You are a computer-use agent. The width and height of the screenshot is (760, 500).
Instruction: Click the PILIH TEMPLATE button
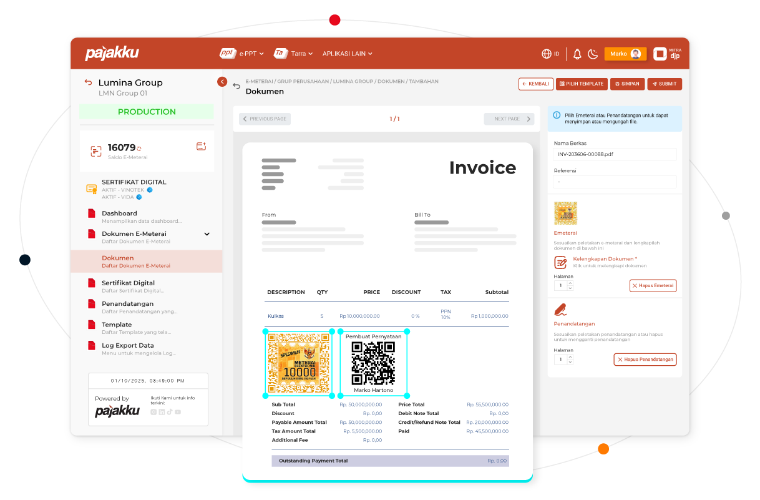coord(582,84)
